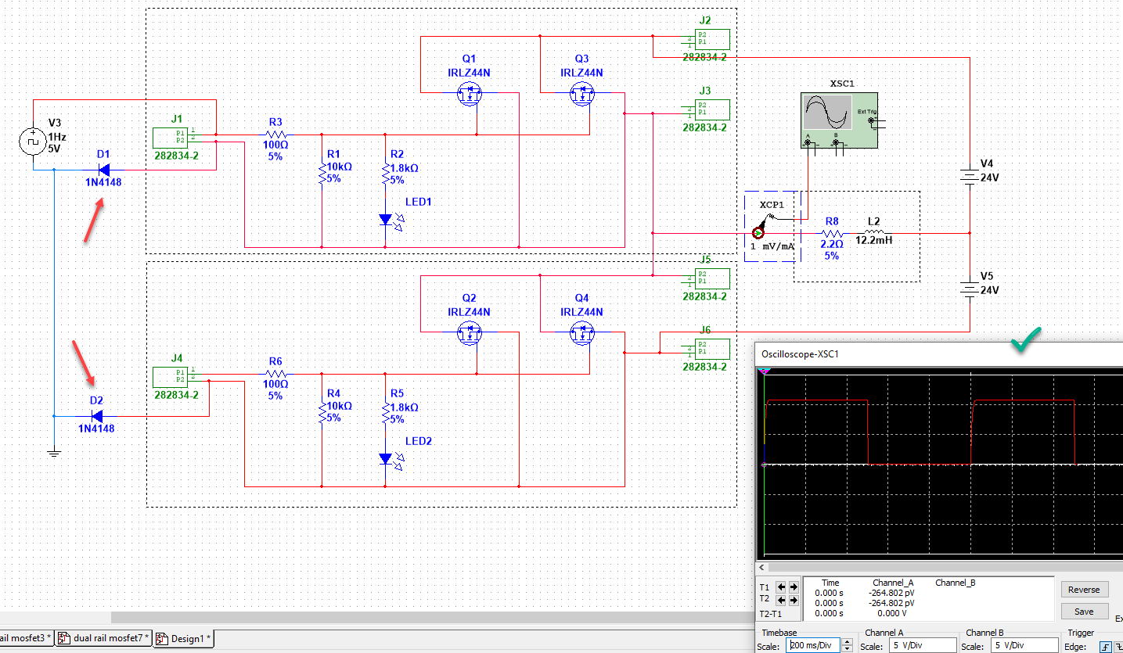
Task: Select the L2 inductor symbol
Action: click(x=873, y=231)
